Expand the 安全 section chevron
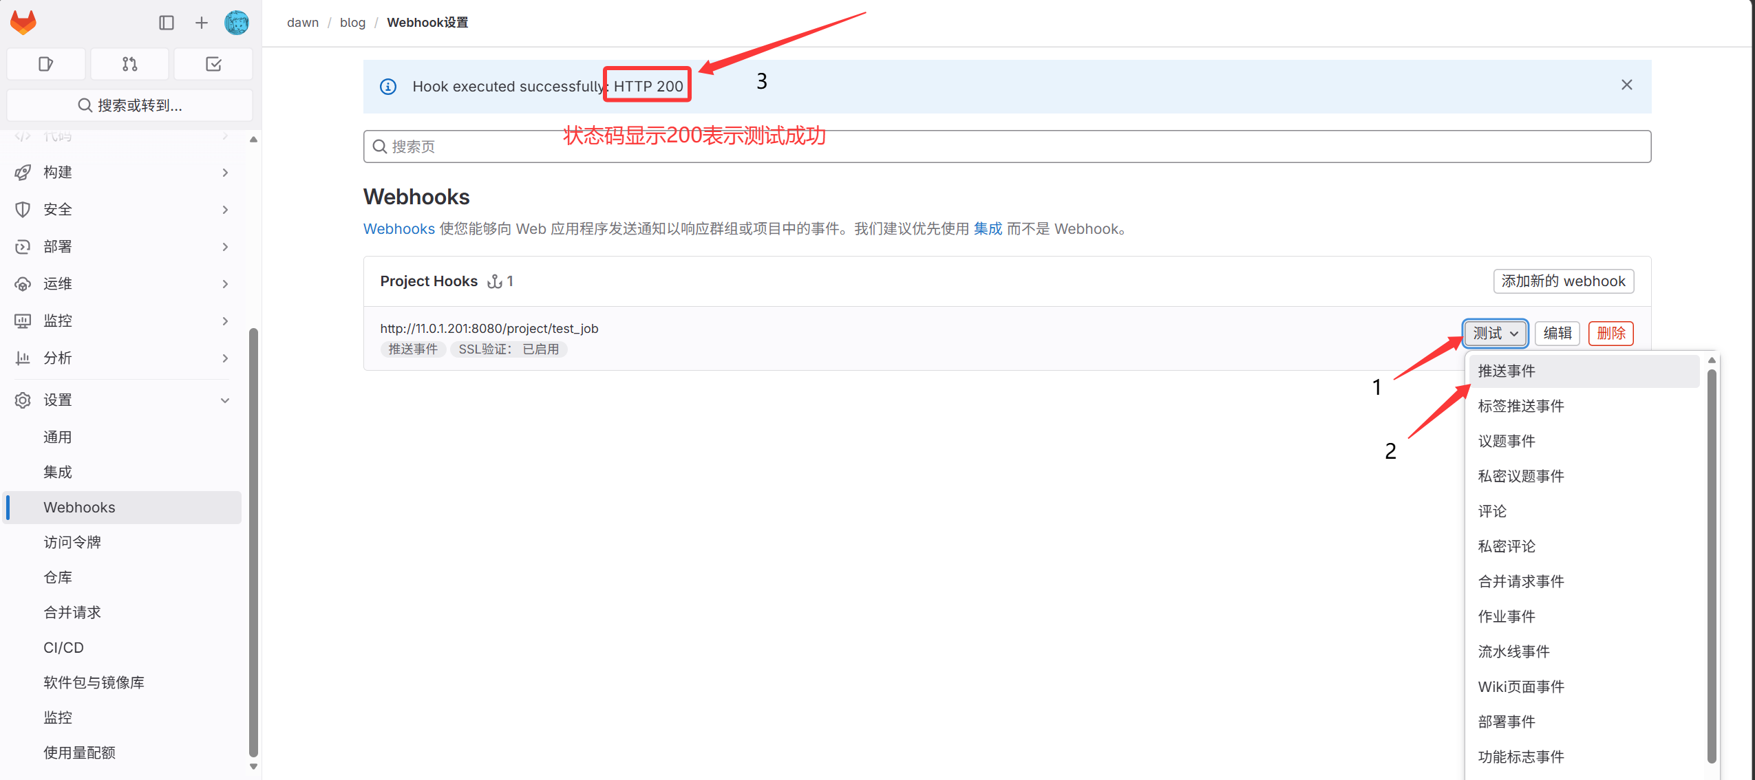This screenshot has height=780, width=1755. point(225,210)
